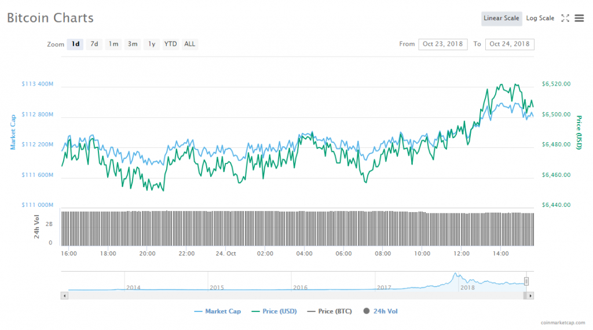Click the navigator scroll left arrow
Viewport: 593px width, 330px height.
click(x=64, y=295)
